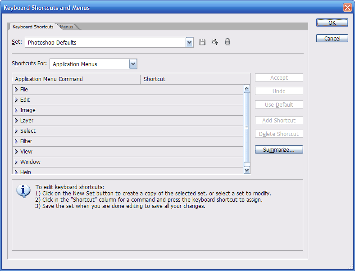The height and width of the screenshot is (271, 355).
Task: Click the create New Set icon
Action: pyautogui.click(x=215, y=42)
